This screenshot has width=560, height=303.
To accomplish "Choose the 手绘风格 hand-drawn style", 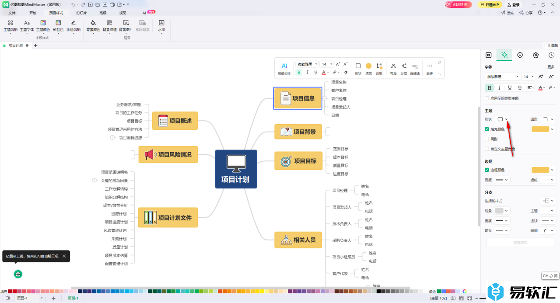I will coord(73,26).
